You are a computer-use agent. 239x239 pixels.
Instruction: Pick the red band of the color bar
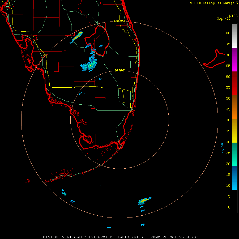234,83
